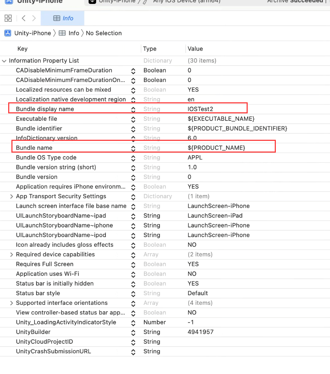Open key stepper for CADisableMinimumFrameDuration

point(133,71)
